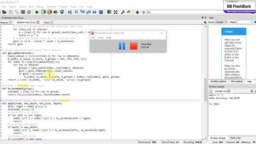This screenshot has width=256, height=144.
Task: Open file with the folder icon
Action: tap(4, 12)
